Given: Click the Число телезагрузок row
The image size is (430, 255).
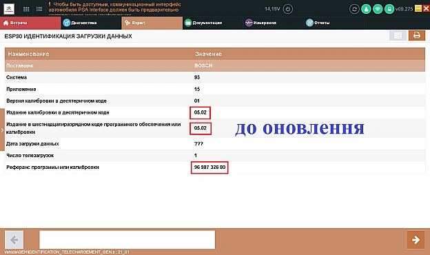Looking at the screenshot, I should point(215,156).
